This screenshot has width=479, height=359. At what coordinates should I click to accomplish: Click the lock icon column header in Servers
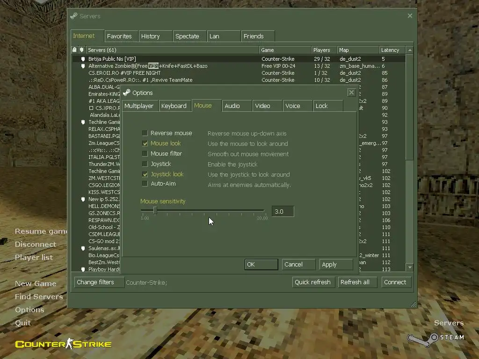click(x=74, y=50)
